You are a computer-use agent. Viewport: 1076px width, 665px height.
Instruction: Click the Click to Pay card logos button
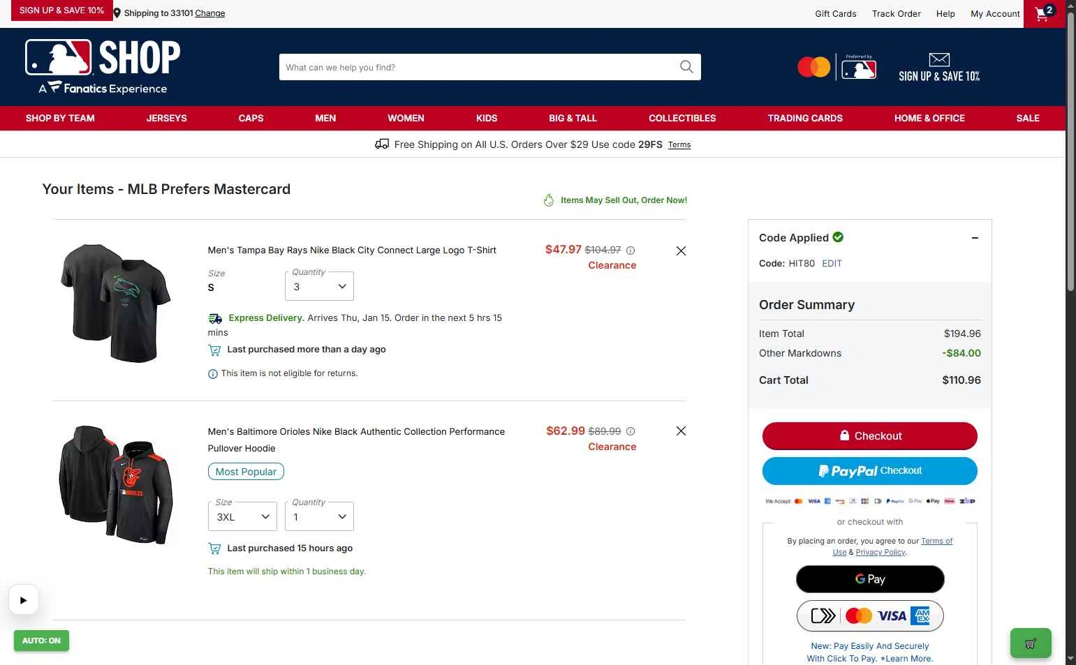[870, 615]
